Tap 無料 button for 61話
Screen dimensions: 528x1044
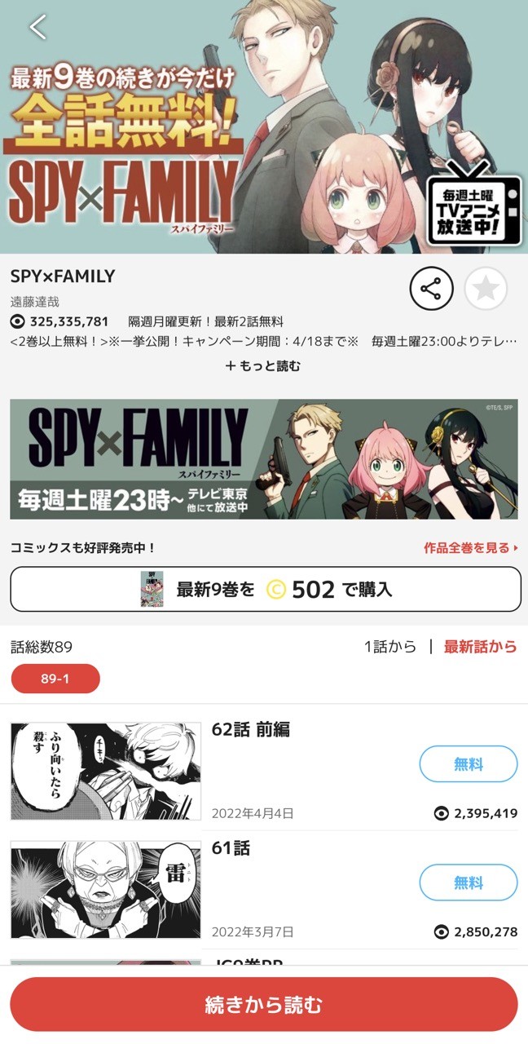pos(469,883)
